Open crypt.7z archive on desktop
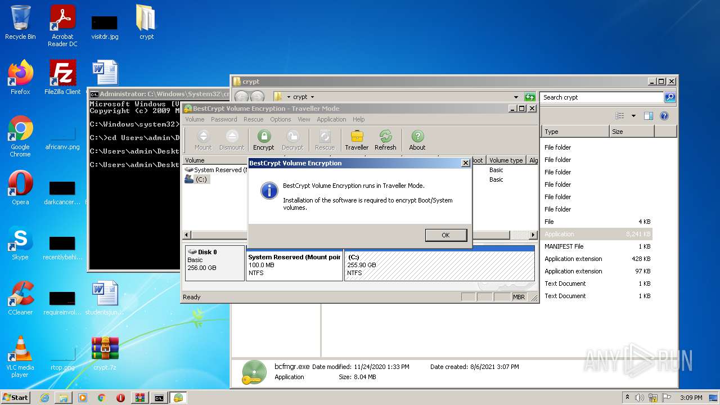This screenshot has width=720, height=405. click(105, 354)
